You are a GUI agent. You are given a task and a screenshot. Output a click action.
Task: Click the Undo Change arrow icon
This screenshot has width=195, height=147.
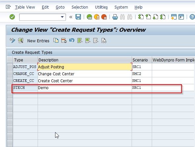click(72, 40)
